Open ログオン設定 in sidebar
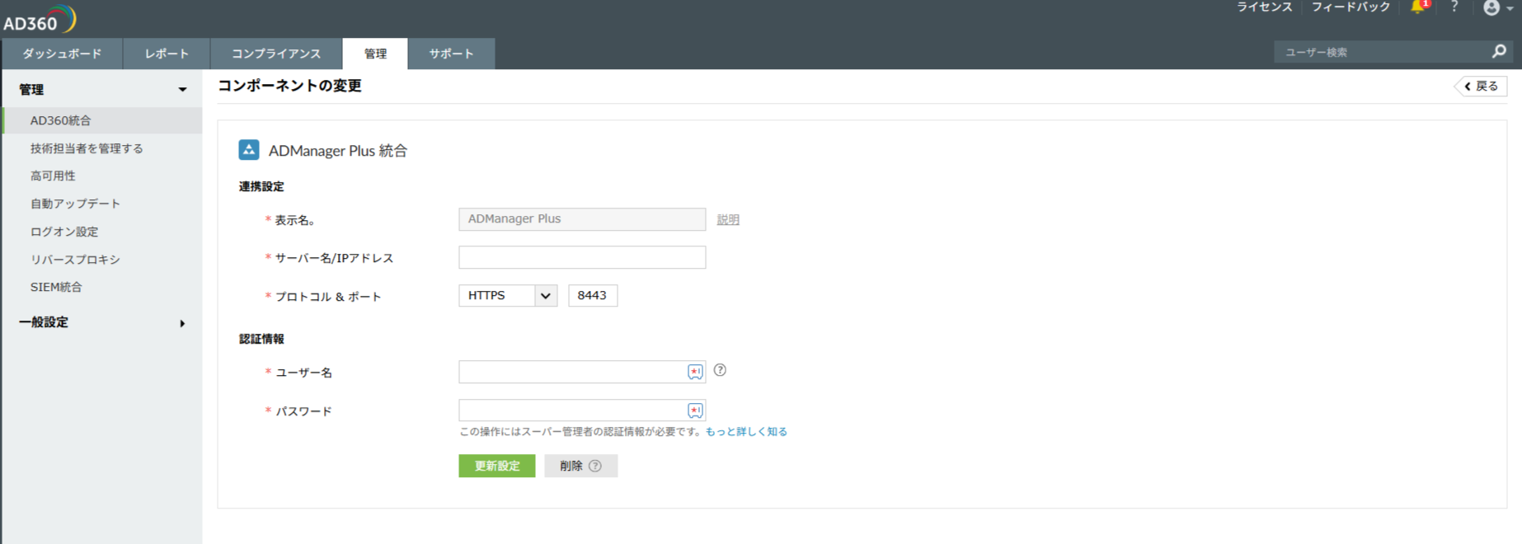The image size is (1522, 544). coord(64,232)
